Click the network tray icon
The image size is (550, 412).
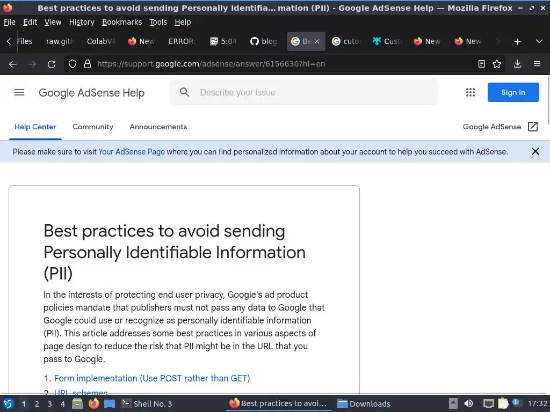[x=488, y=403]
